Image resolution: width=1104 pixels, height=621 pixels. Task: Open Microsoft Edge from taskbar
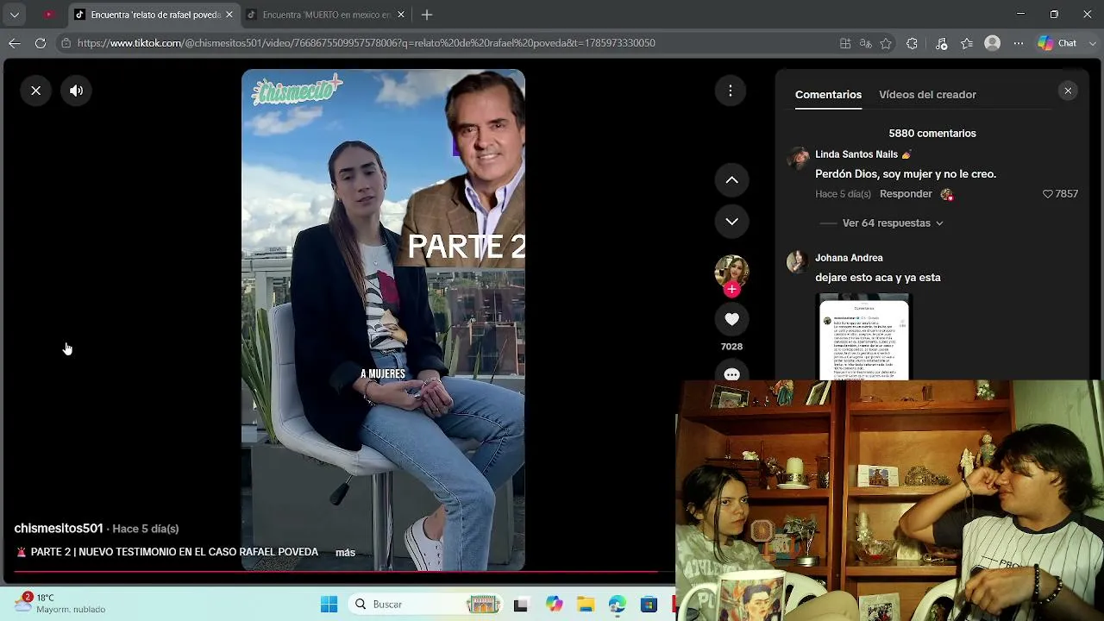point(618,605)
